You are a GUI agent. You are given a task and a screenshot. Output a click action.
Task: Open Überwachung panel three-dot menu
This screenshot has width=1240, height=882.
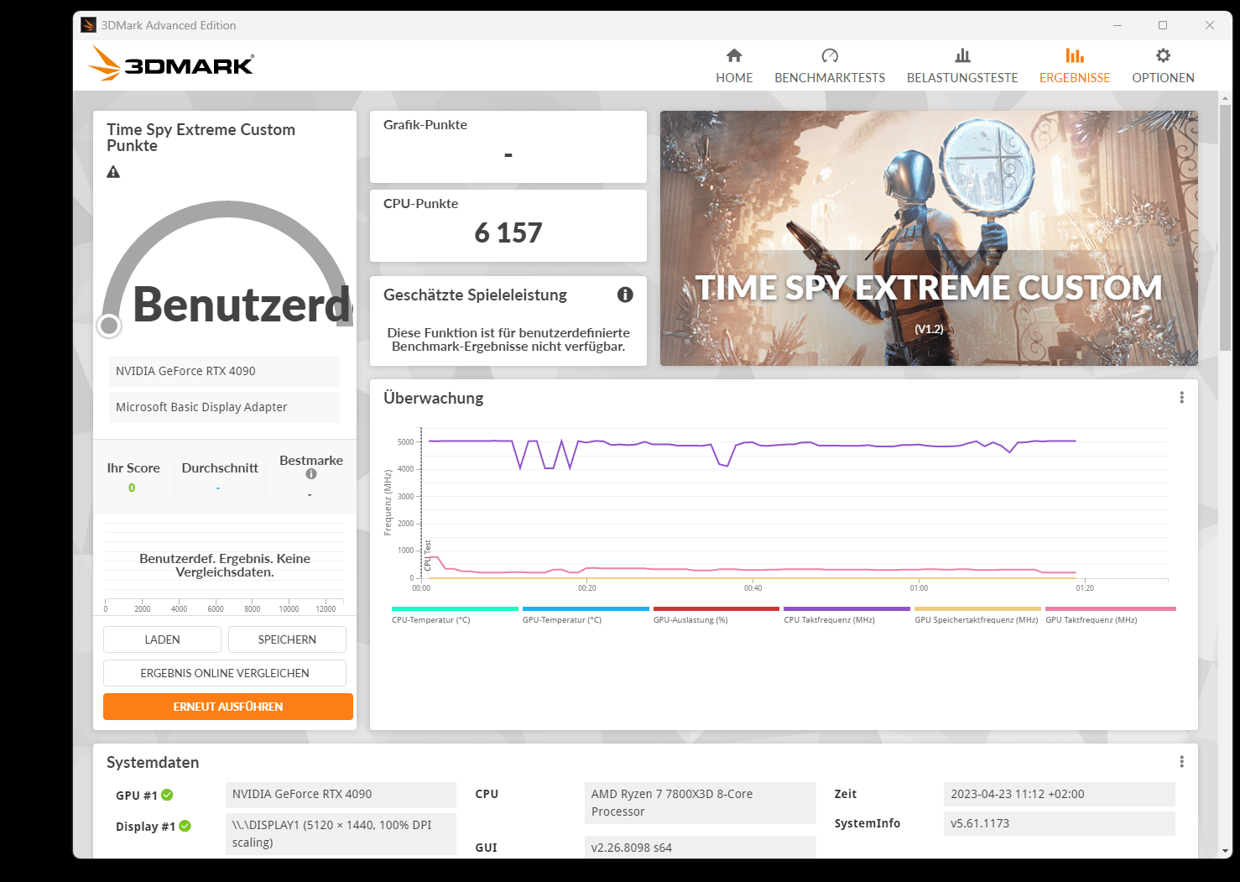pos(1181,398)
